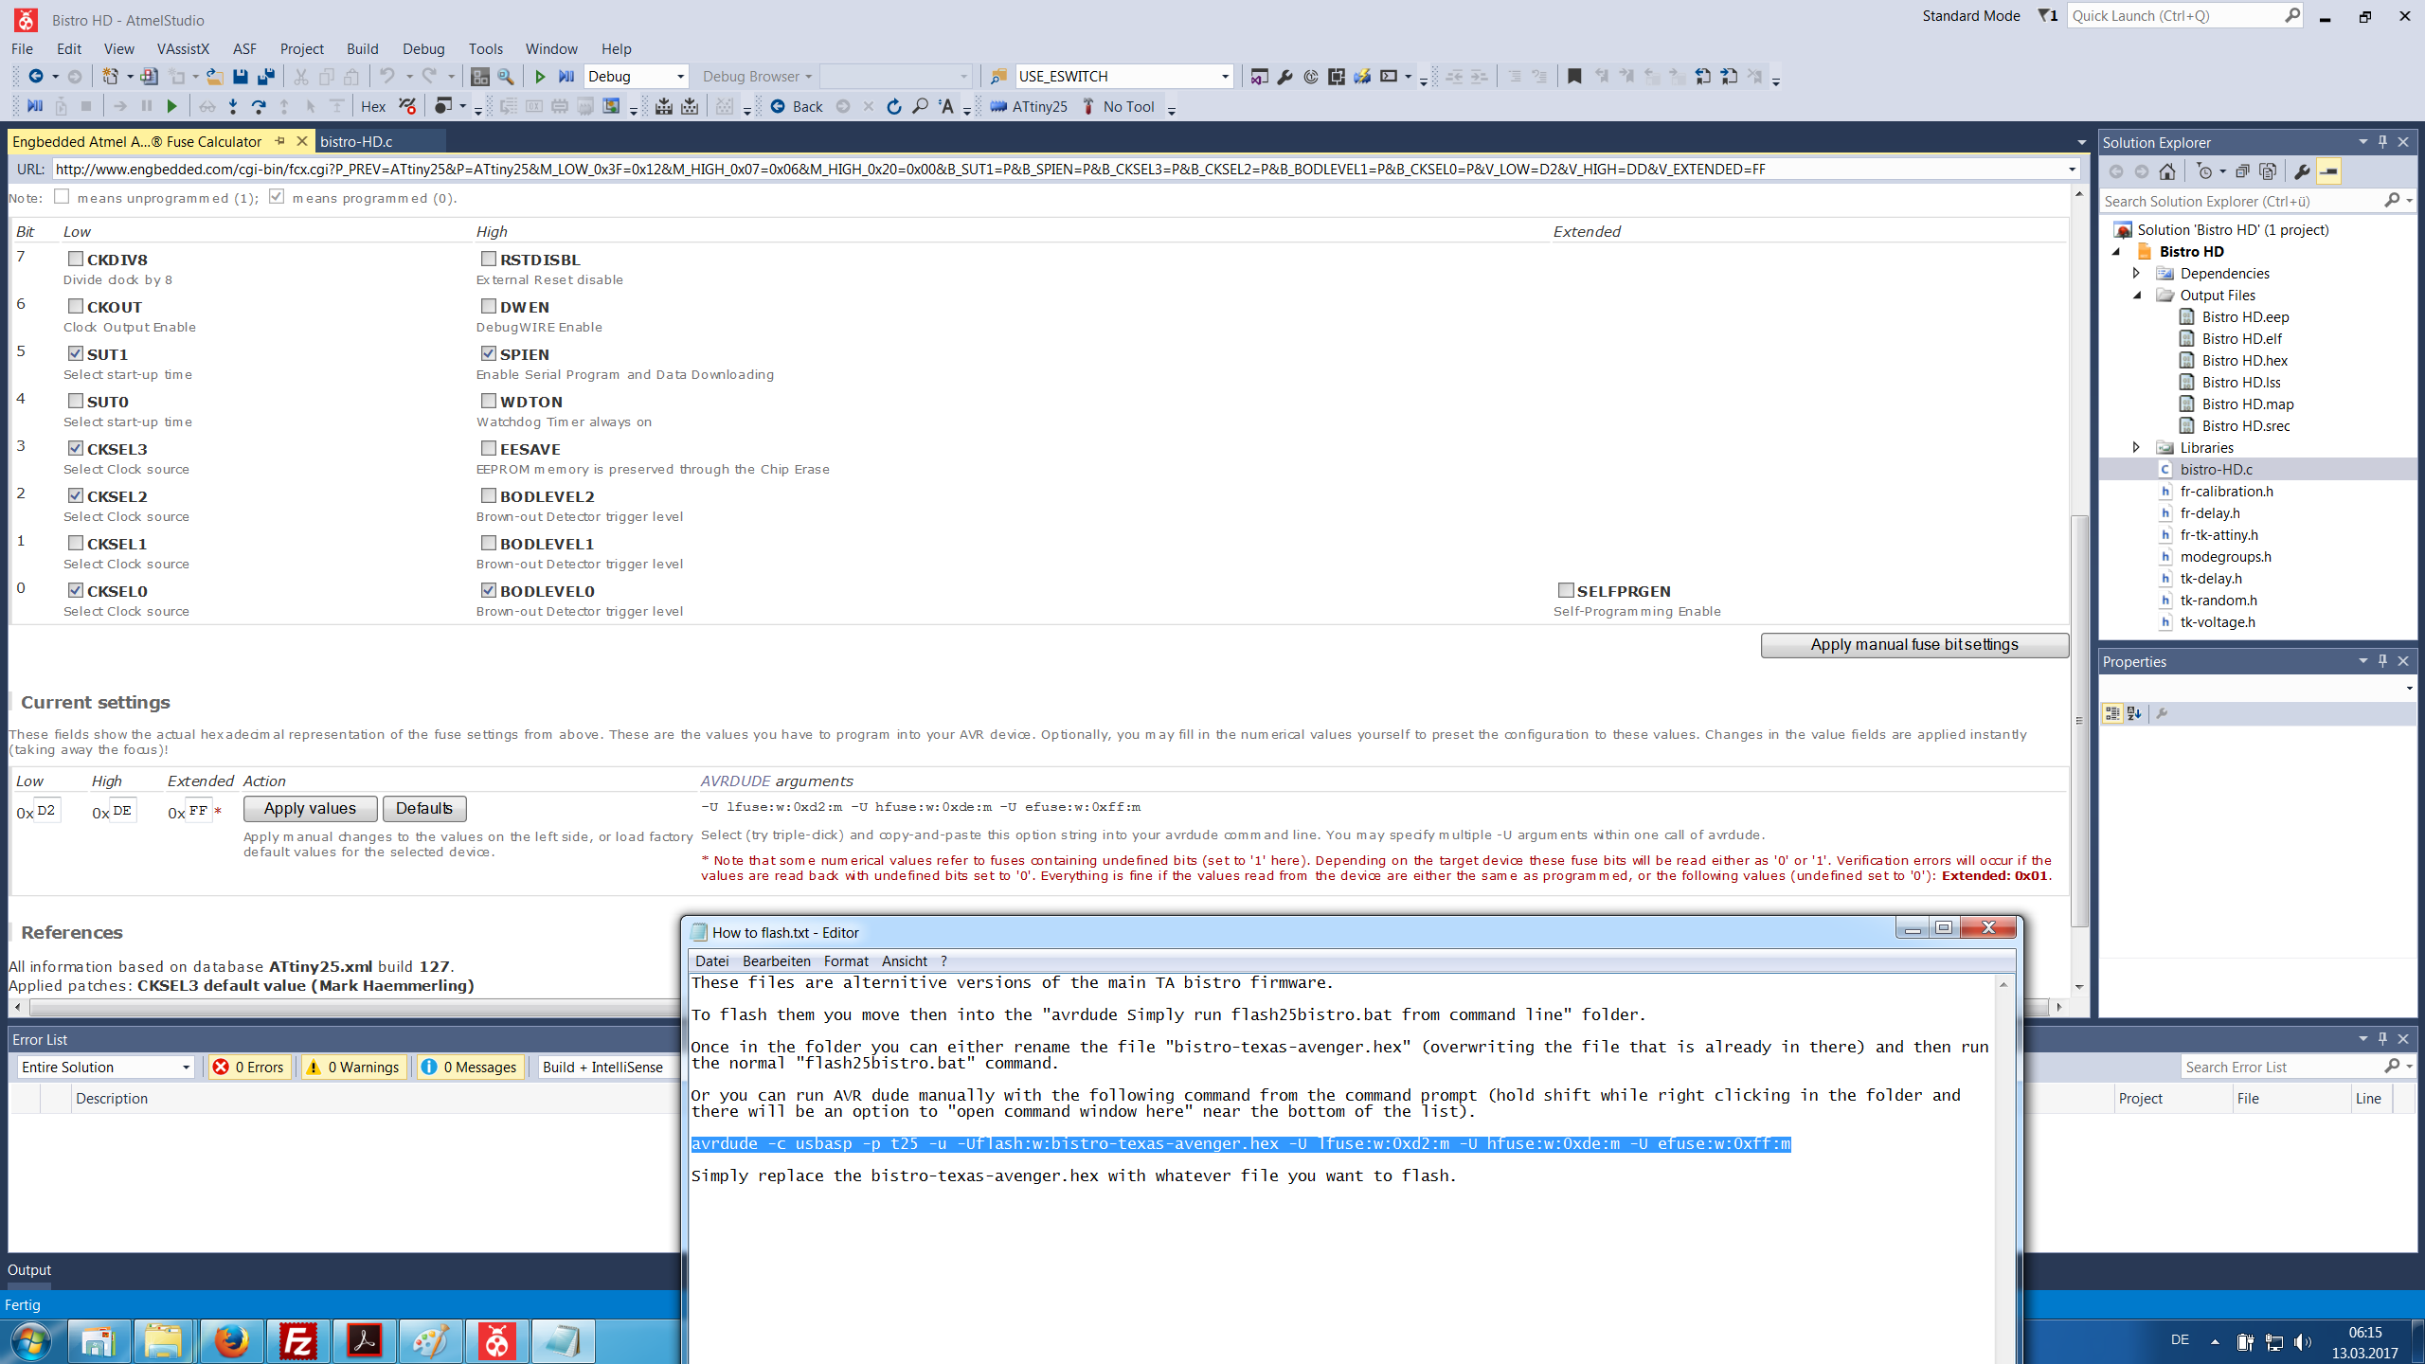The width and height of the screenshot is (2425, 1364).
Task: Click the Quick Launch search magnifier icon
Action: point(2292,16)
